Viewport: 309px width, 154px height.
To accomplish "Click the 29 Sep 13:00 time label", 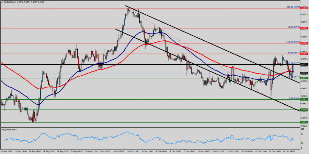I will point(64,152).
